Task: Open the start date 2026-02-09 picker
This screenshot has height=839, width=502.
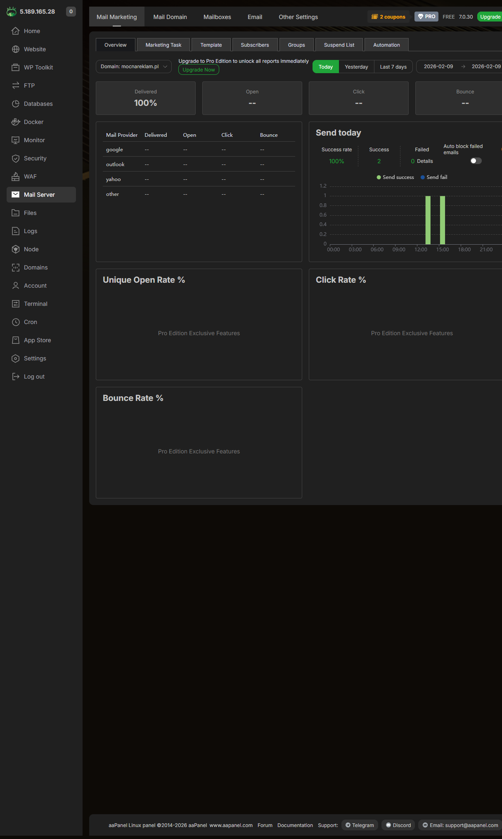Action: (438, 67)
